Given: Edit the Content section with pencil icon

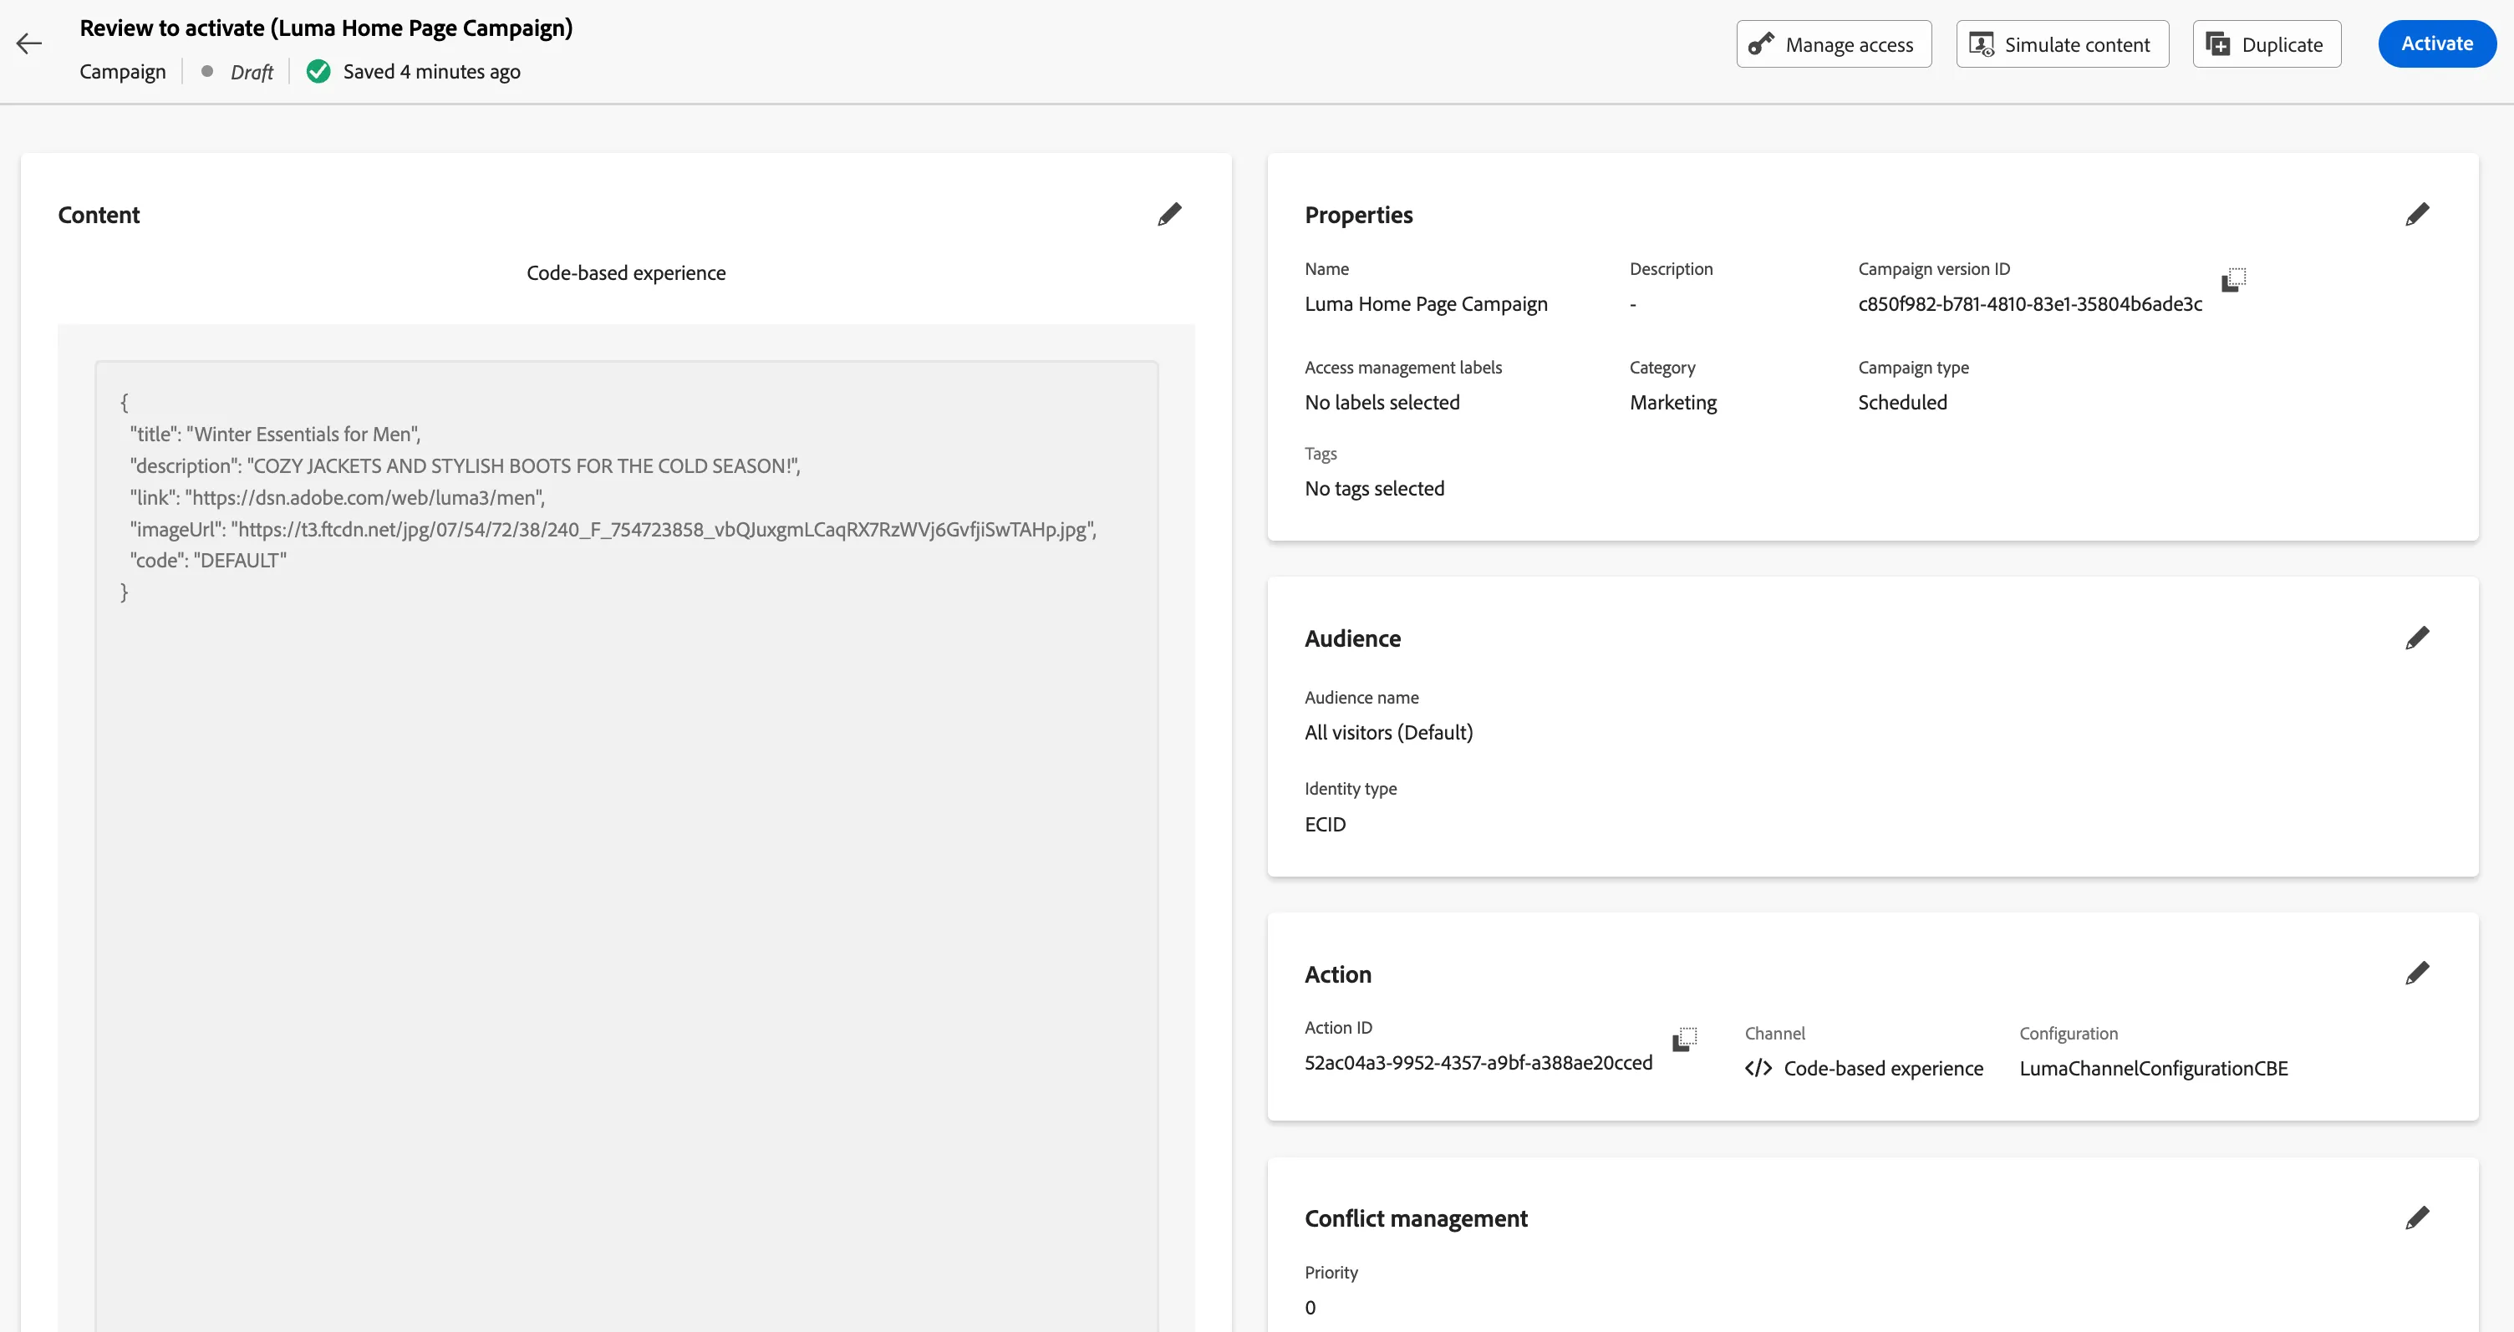Looking at the screenshot, I should pos(1169,215).
